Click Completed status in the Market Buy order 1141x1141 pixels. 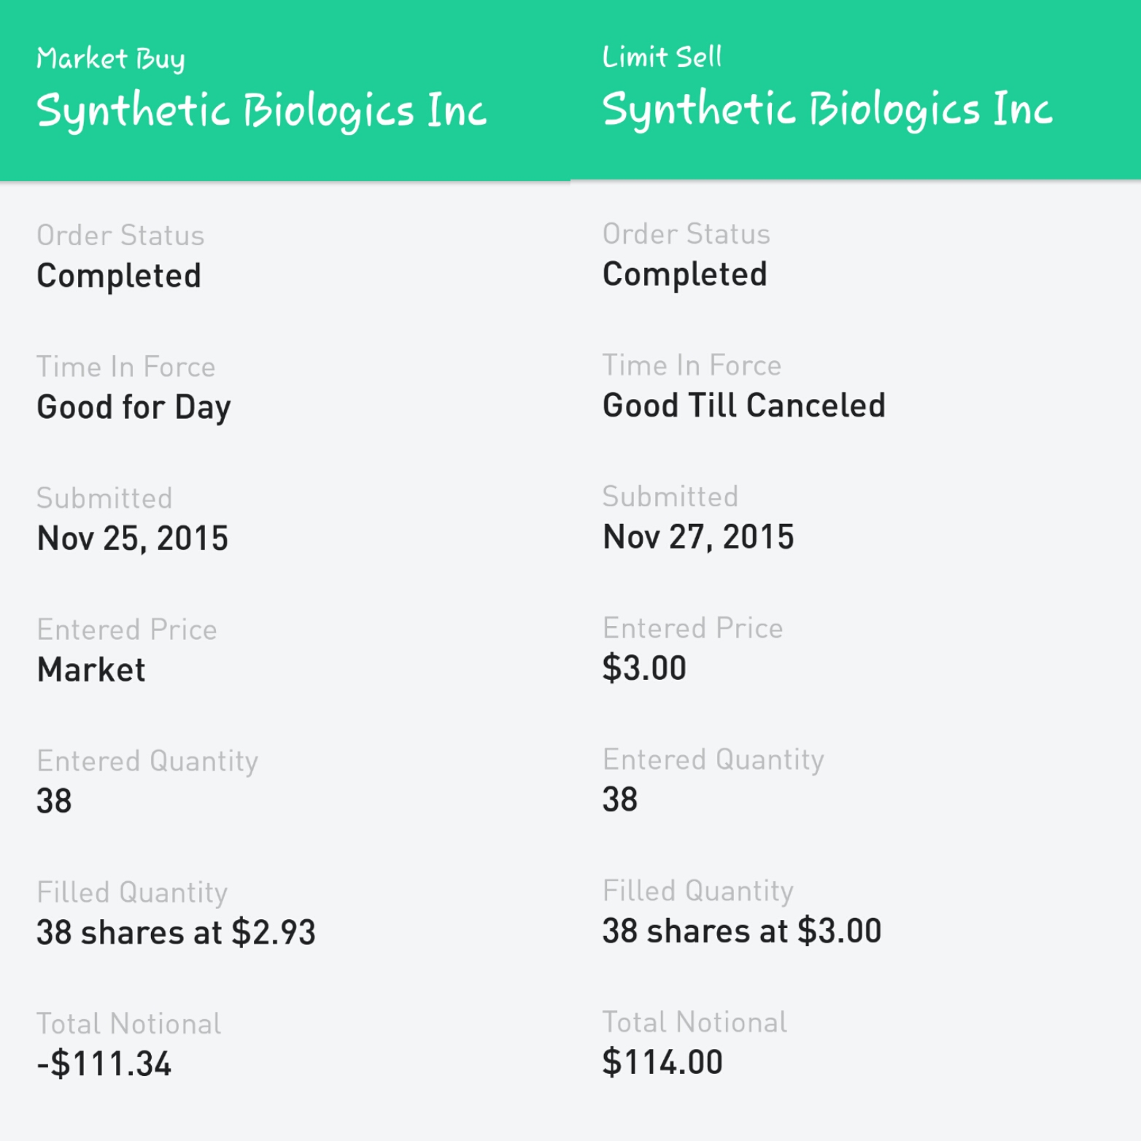[x=118, y=276]
